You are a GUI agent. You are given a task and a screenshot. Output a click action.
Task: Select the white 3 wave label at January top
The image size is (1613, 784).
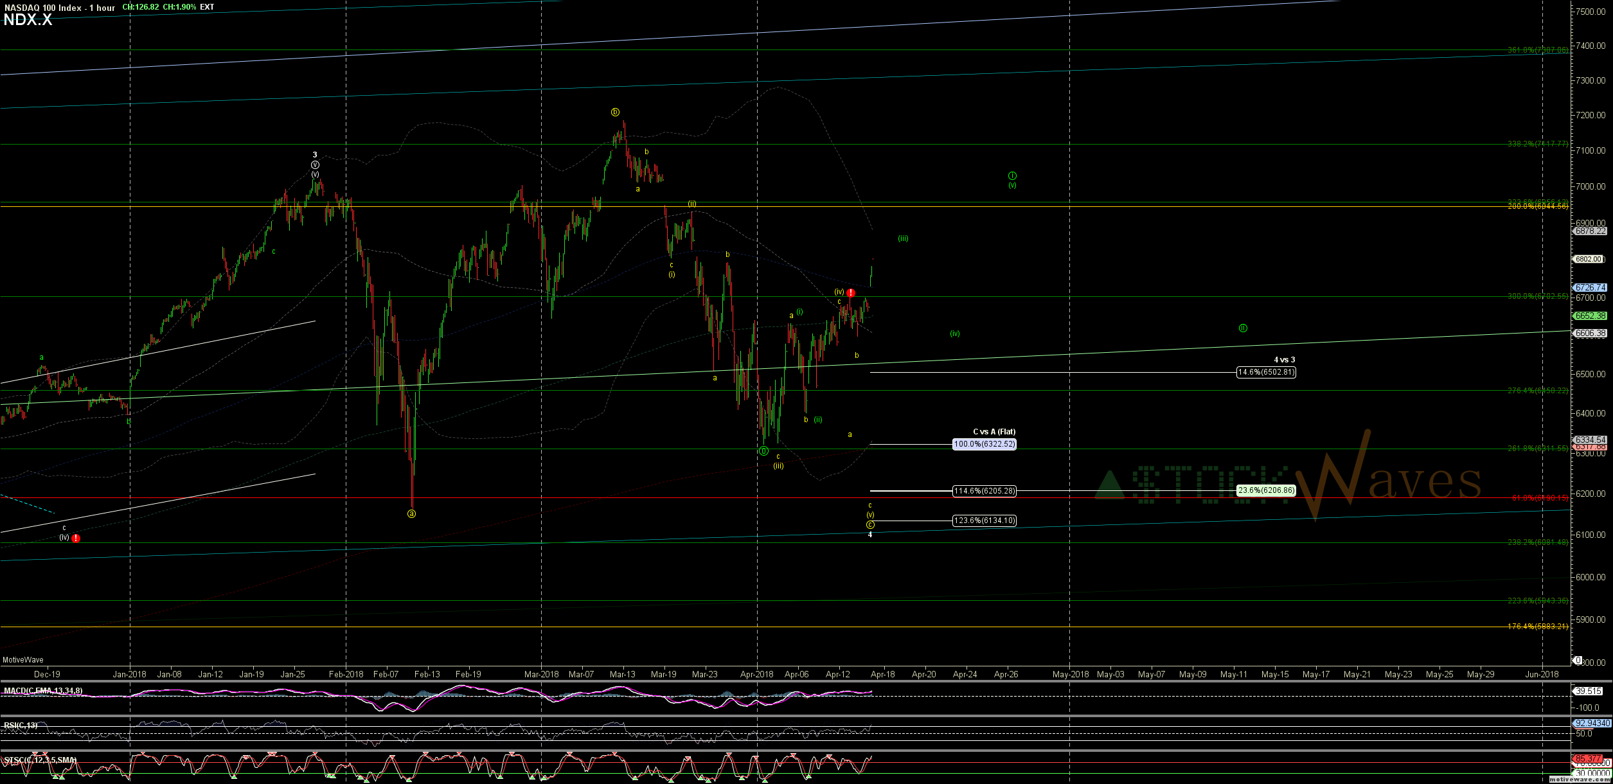point(315,155)
